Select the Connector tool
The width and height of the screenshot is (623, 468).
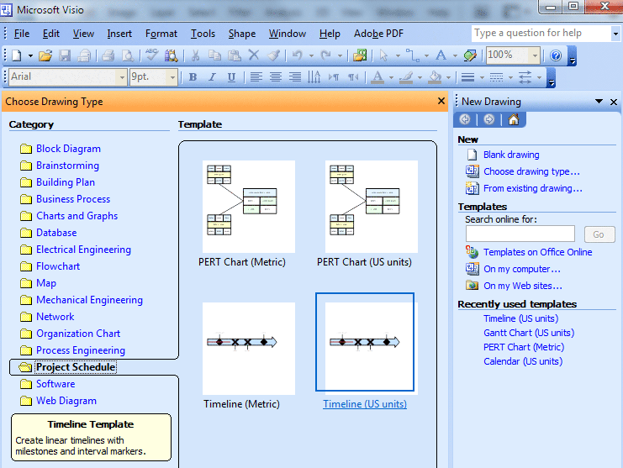(x=413, y=55)
